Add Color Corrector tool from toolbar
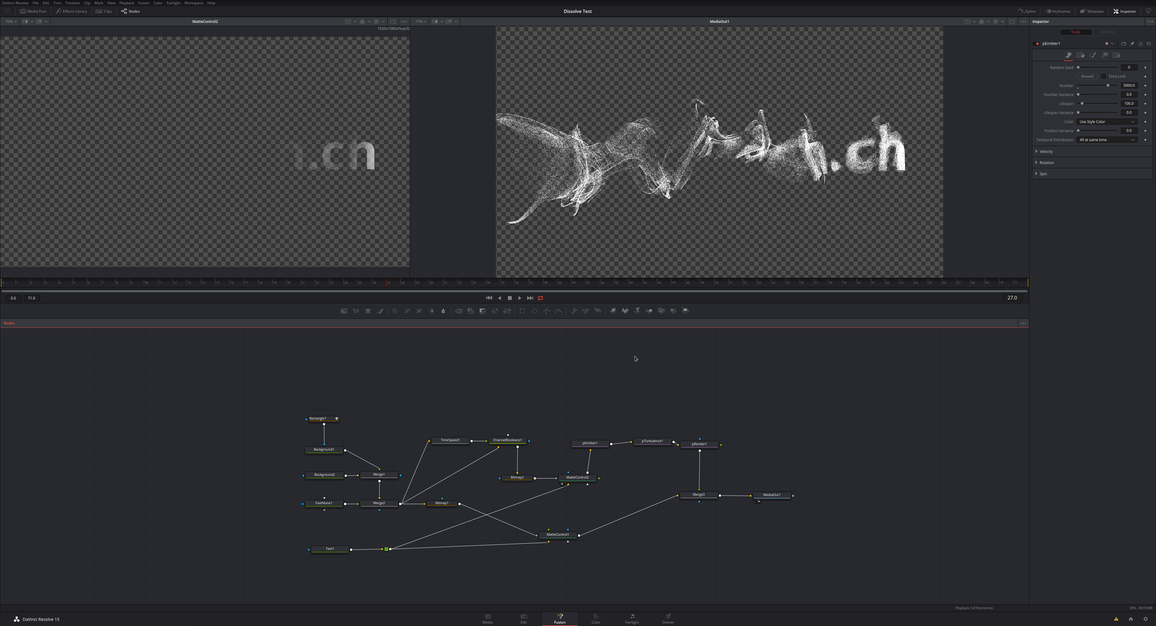 (x=395, y=311)
